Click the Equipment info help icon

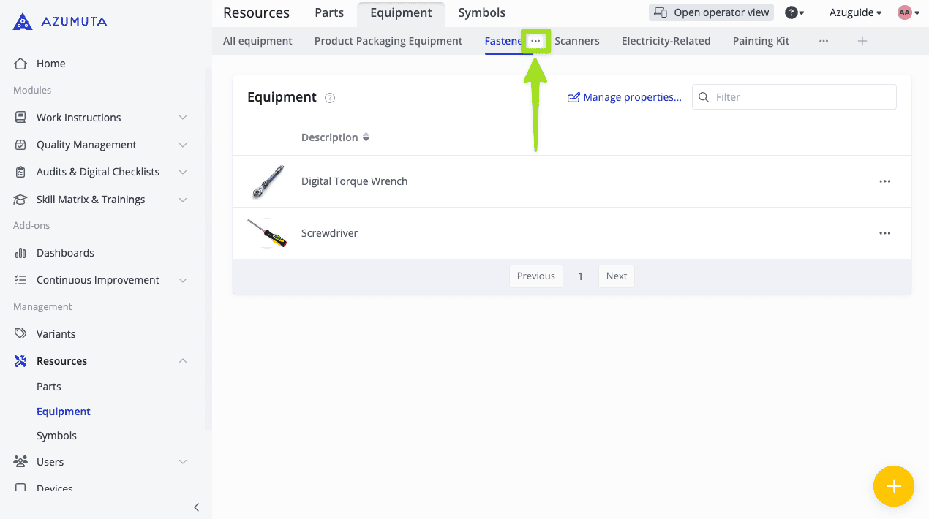[330, 98]
